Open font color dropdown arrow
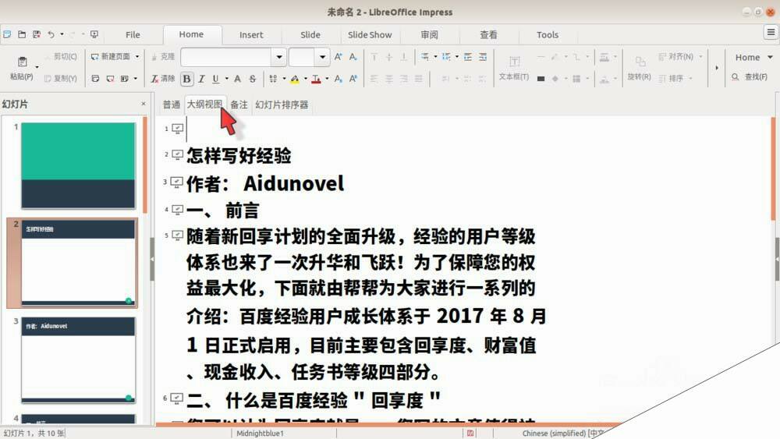This screenshot has height=439, width=780. click(327, 79)
